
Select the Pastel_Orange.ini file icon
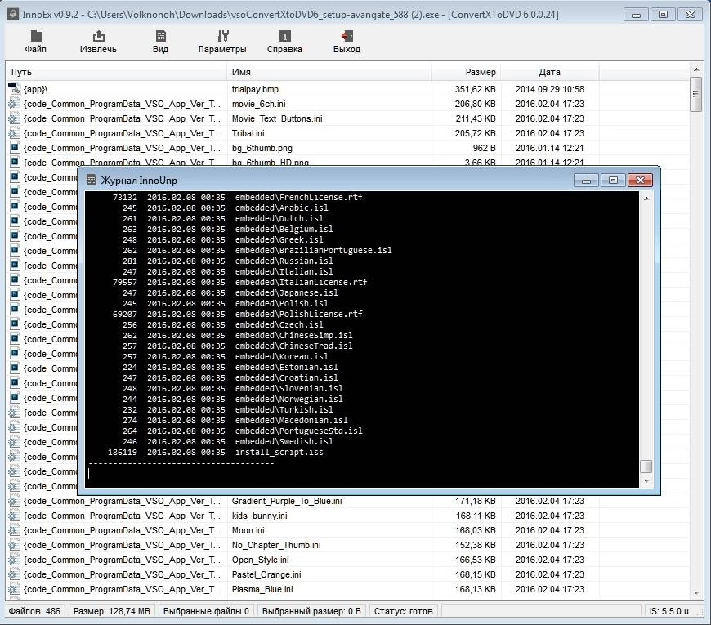coord(15,574)
